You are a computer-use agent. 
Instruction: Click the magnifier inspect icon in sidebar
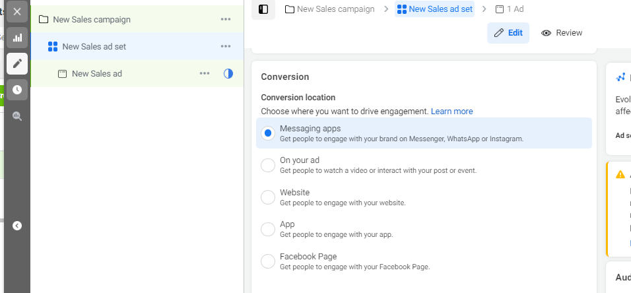pos(17,116)
